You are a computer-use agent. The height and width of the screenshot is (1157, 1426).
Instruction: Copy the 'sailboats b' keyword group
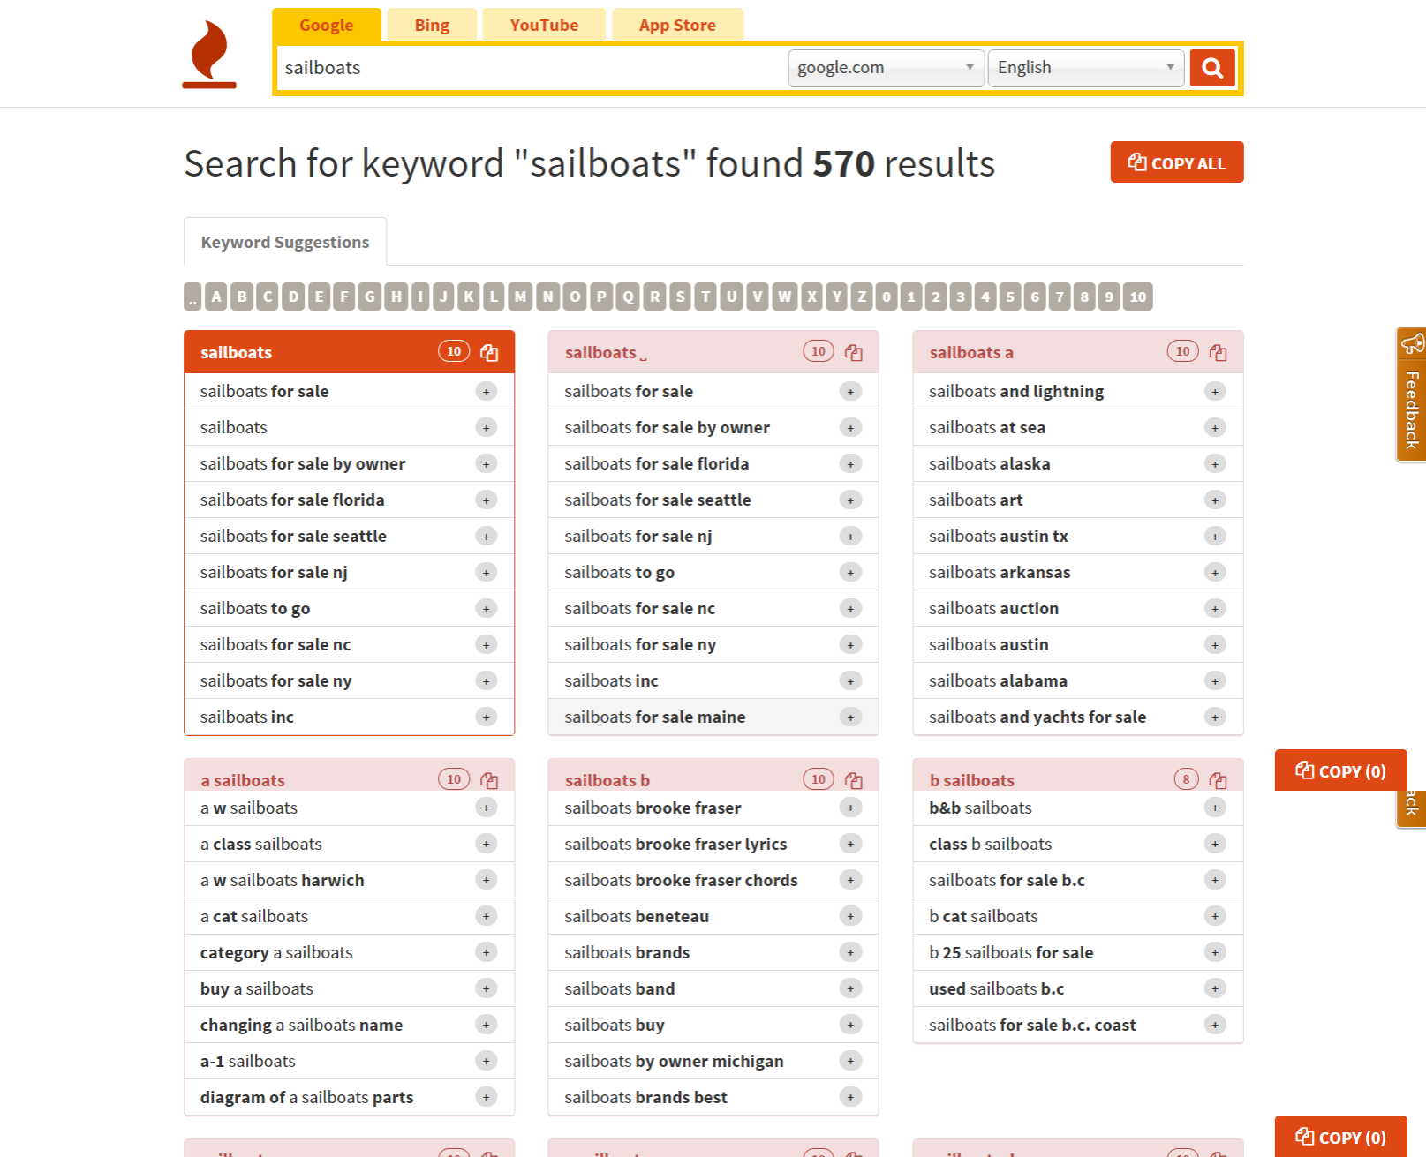click(x=854, y=780)
